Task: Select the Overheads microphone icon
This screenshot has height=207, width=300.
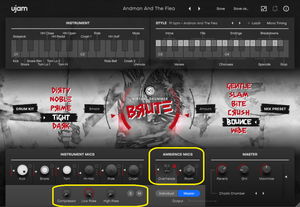Action: click(x=167, y=170)
